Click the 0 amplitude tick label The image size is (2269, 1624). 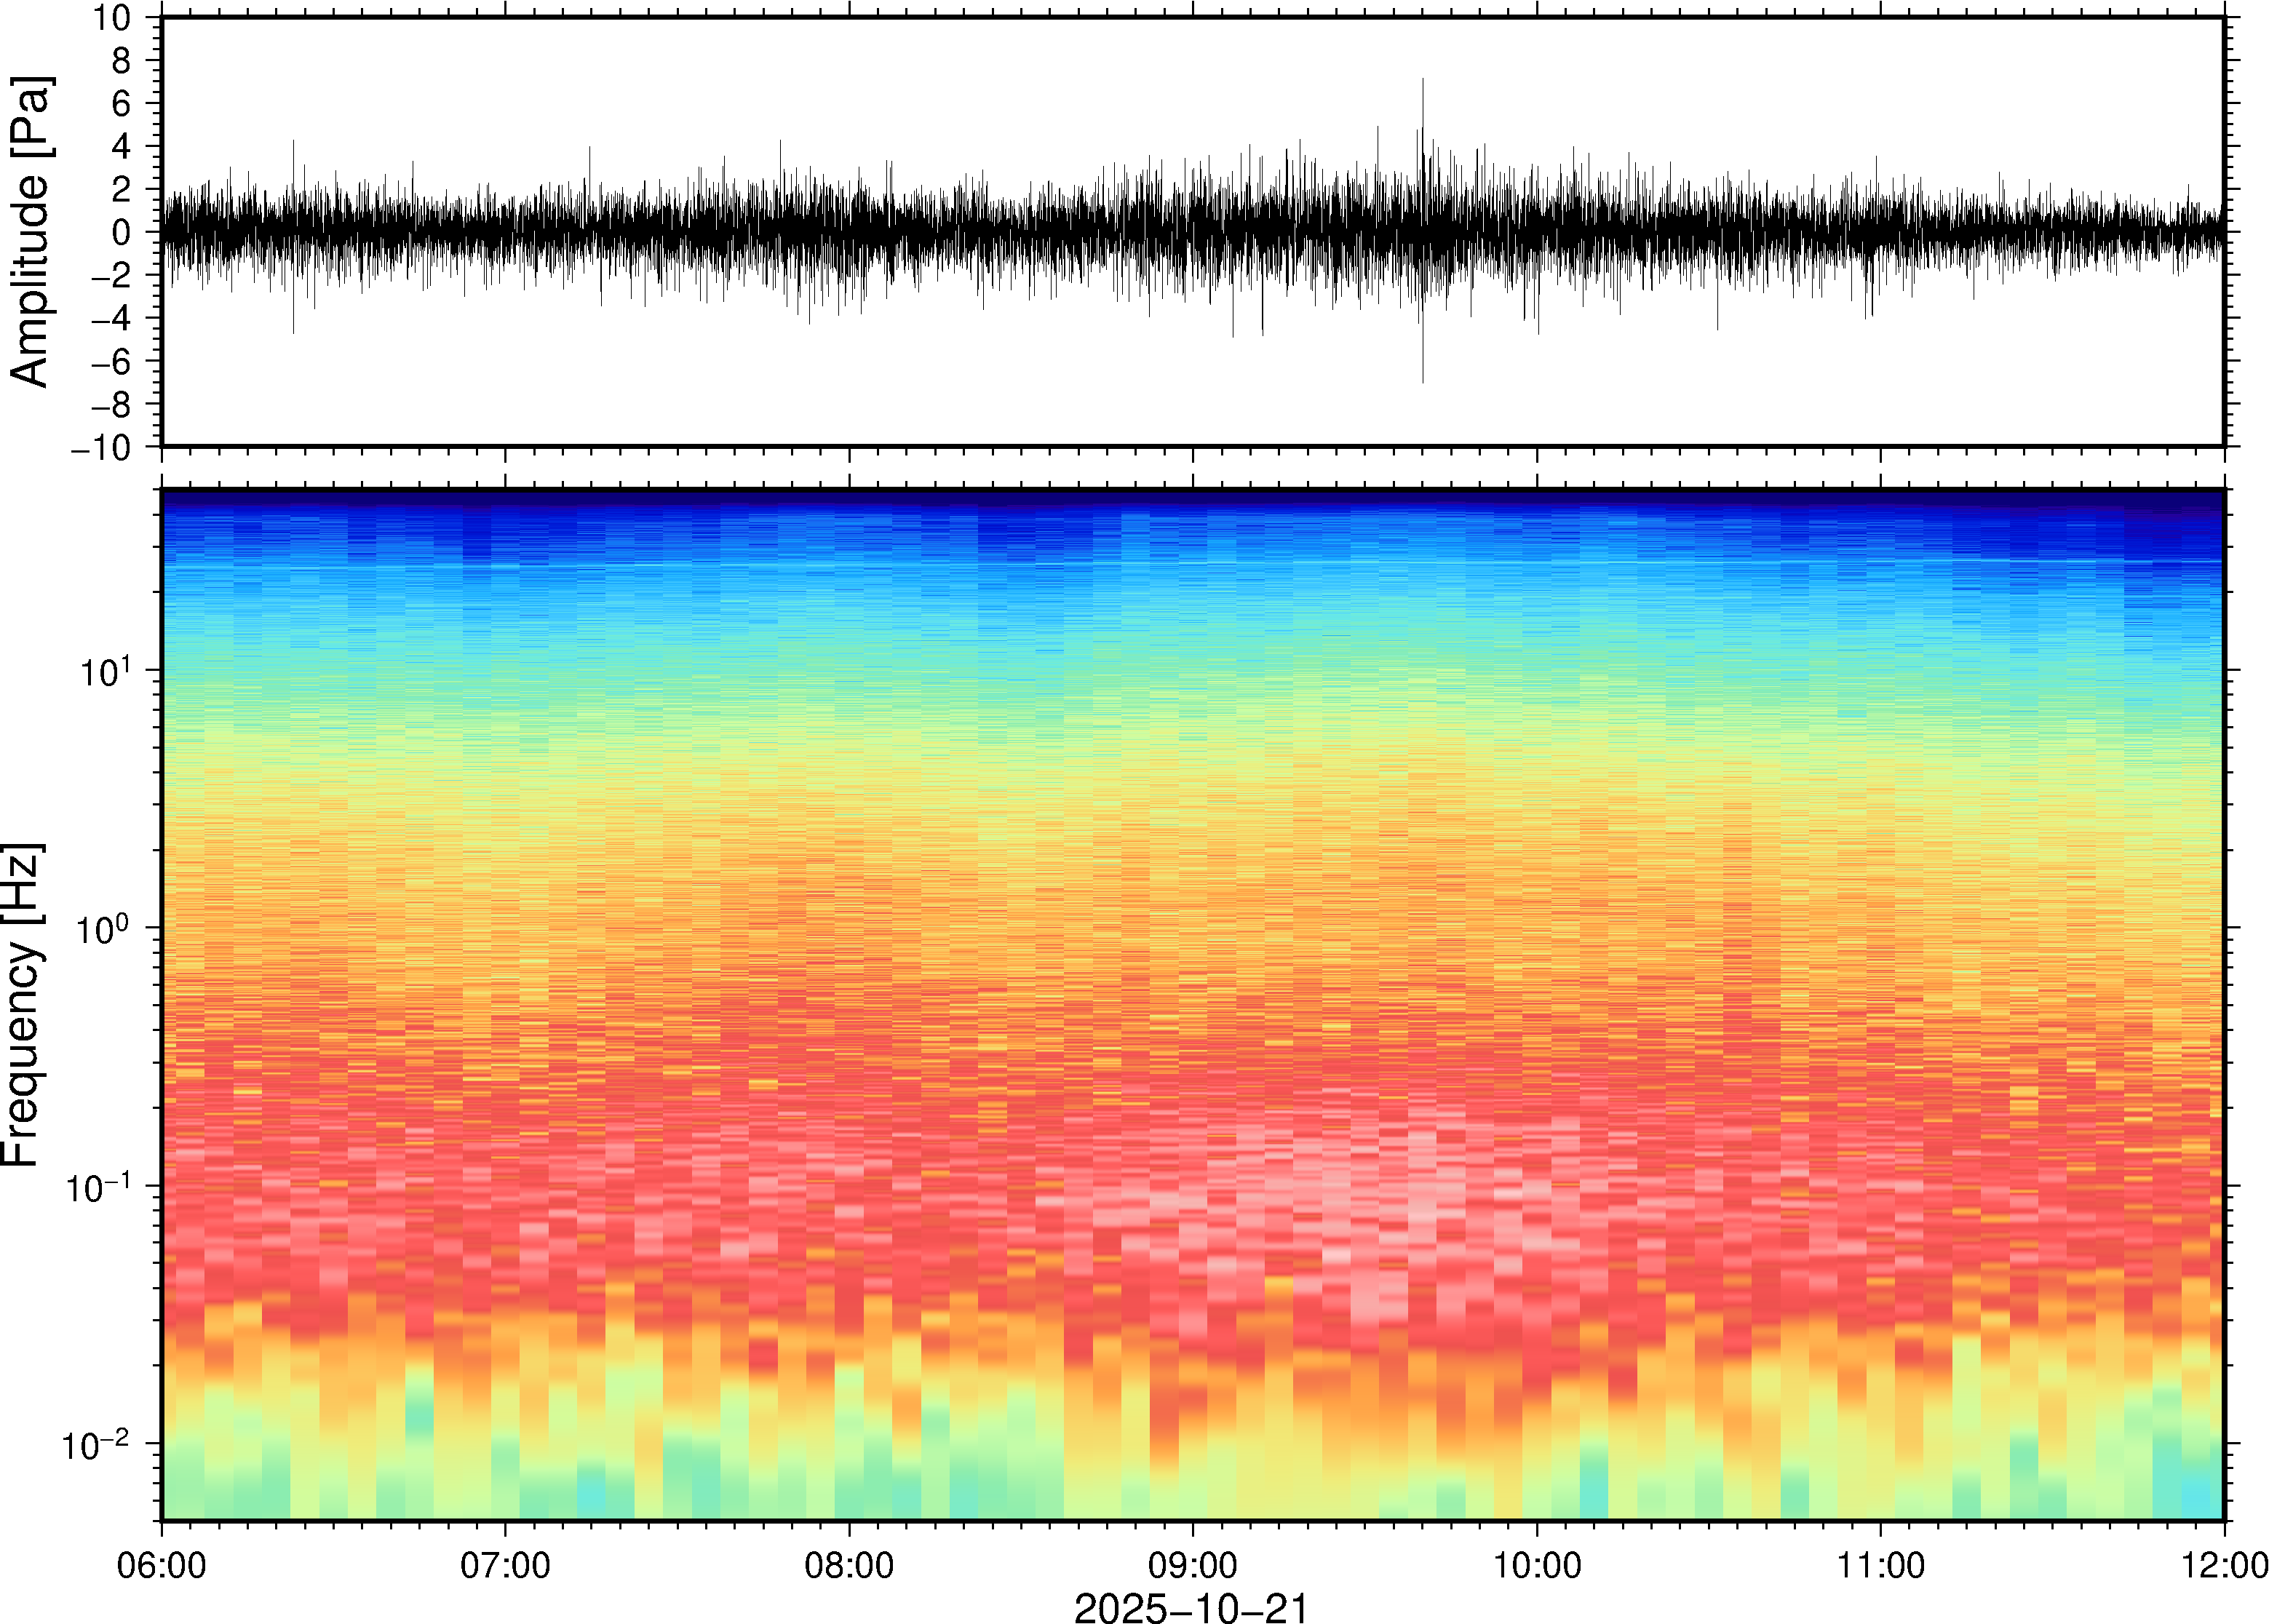point(122,232)
